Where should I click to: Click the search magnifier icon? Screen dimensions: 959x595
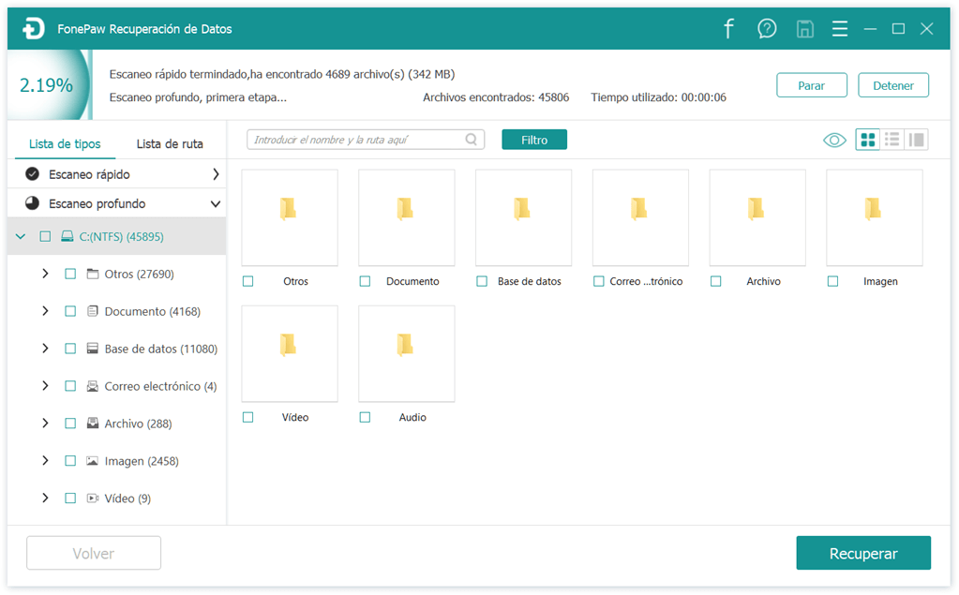[x=472, y=141]
